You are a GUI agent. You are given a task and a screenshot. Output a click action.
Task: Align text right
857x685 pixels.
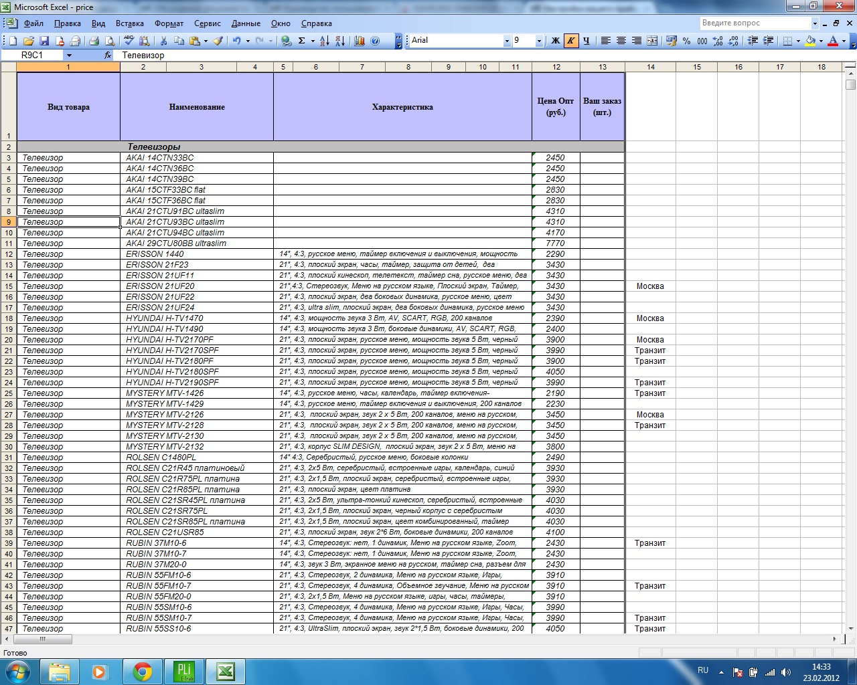click(x=637, y=41)
